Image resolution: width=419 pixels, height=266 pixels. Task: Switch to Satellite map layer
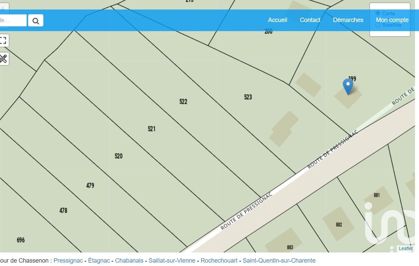[378, 25]
